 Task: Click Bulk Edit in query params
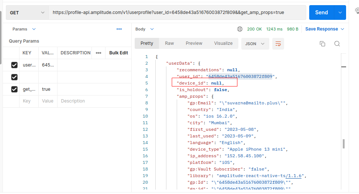(118, 53)
